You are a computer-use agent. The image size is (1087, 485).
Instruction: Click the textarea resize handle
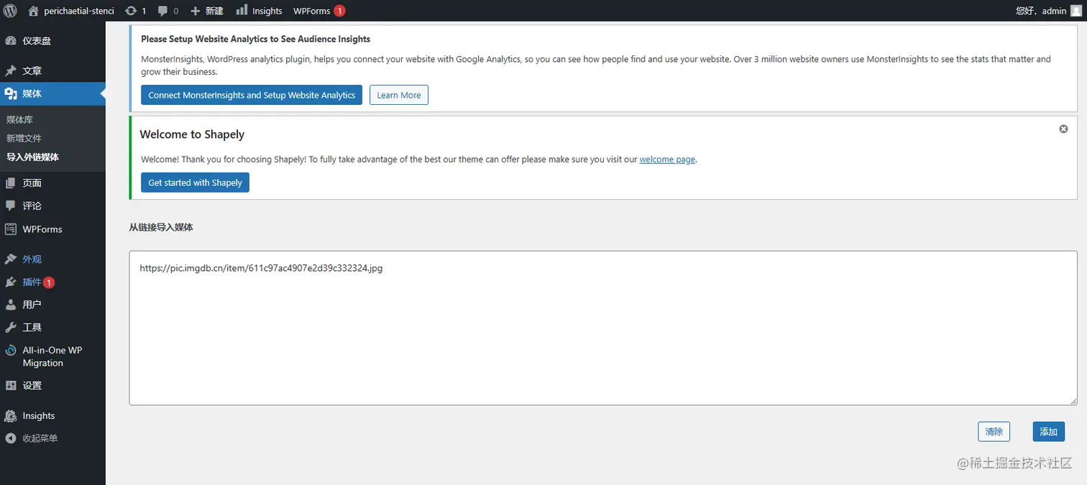pyautogui.click(x=1073, y=400)
